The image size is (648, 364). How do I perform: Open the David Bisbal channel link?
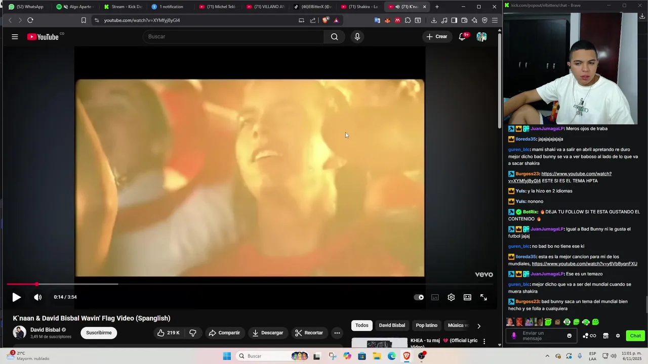coord(45,330)
